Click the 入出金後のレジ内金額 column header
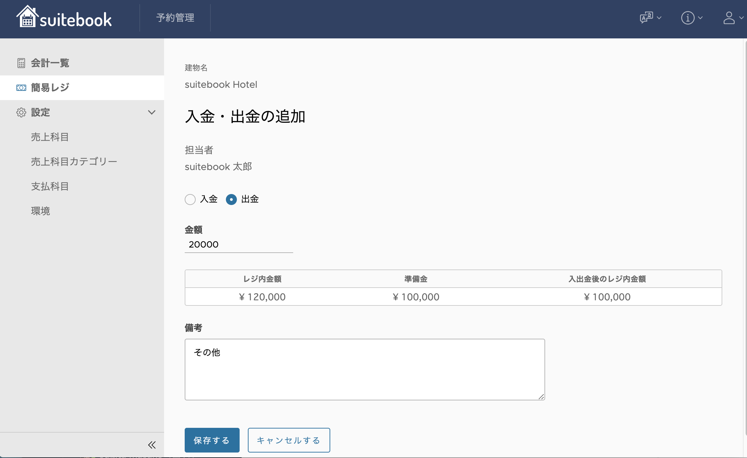The width and height of the screenshot is (747, 458). click(607, 279)
